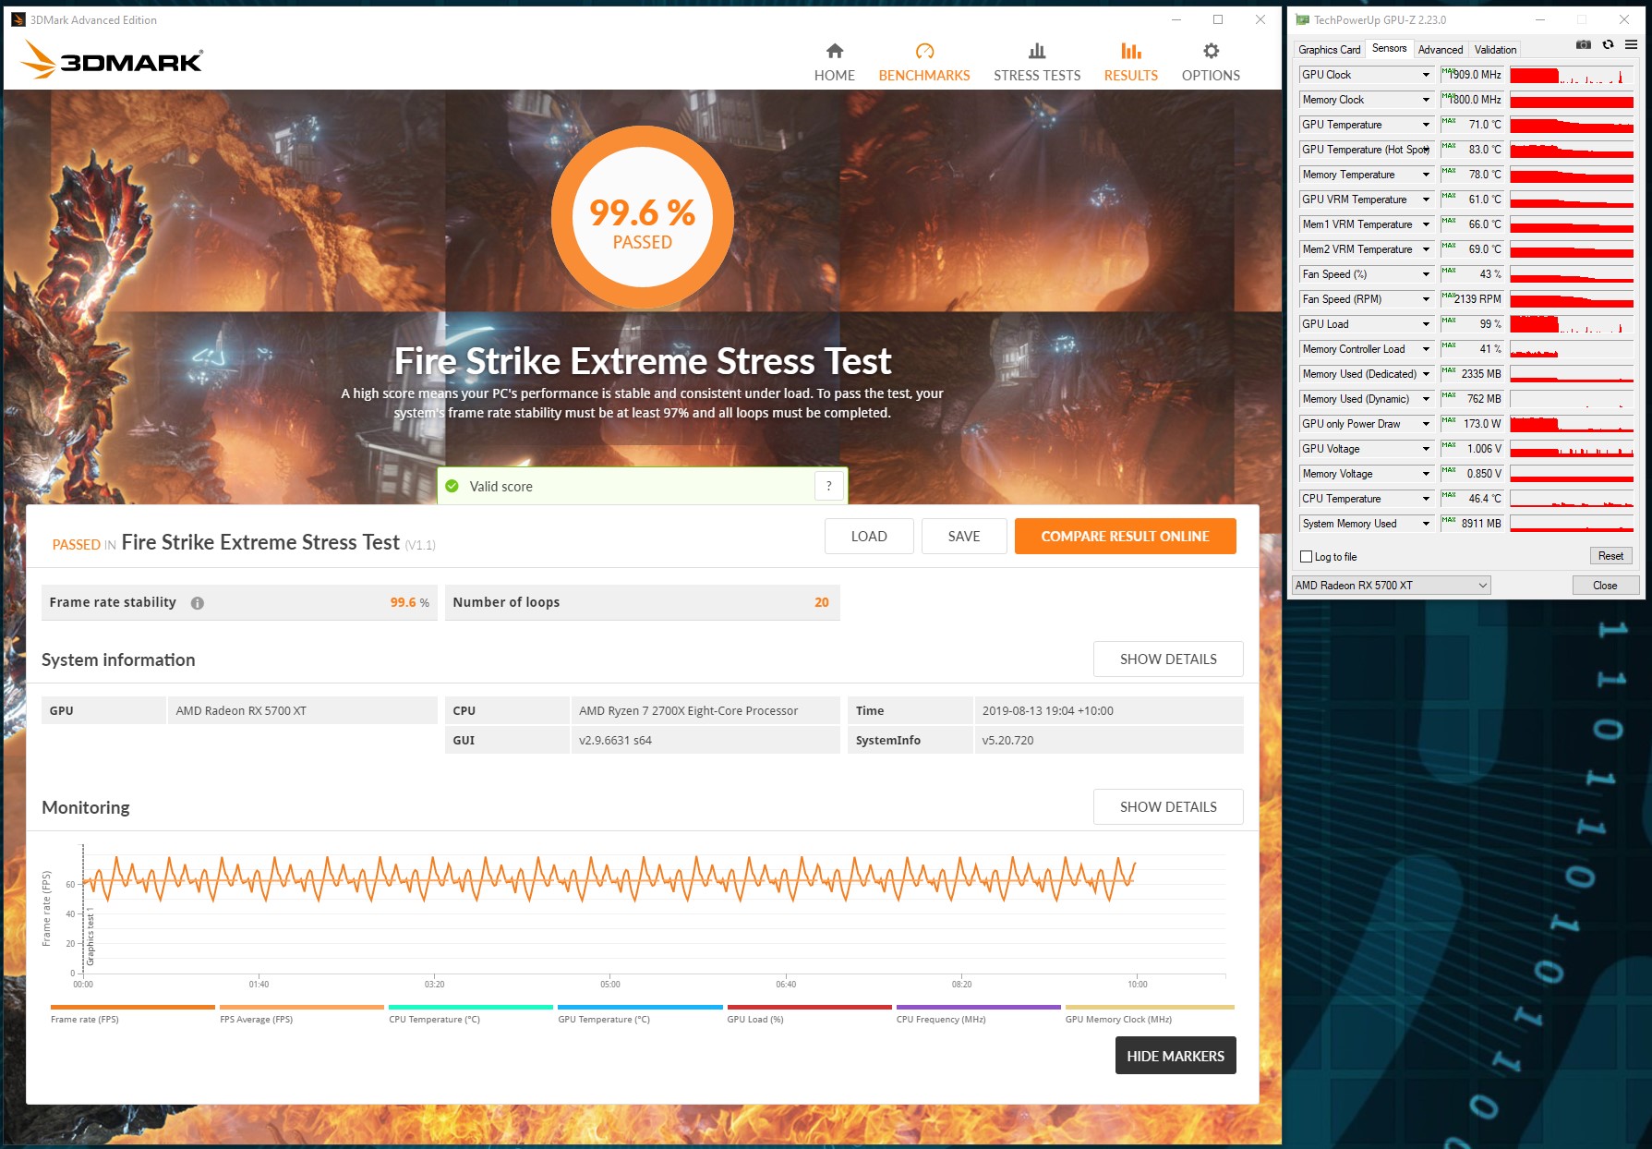Toggle the GPU Temperature chart legend
Viewport: 1652px width, 1149px height.
click(x=640, y=1014)
